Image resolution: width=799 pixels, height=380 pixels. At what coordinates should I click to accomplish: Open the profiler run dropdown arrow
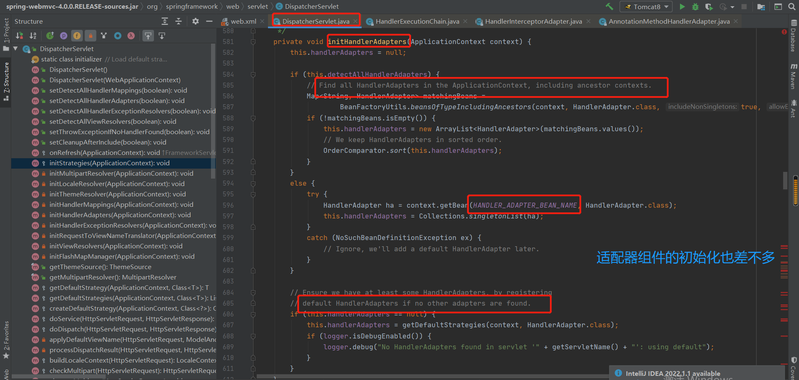pyautogui.click(x=732, y=7)
